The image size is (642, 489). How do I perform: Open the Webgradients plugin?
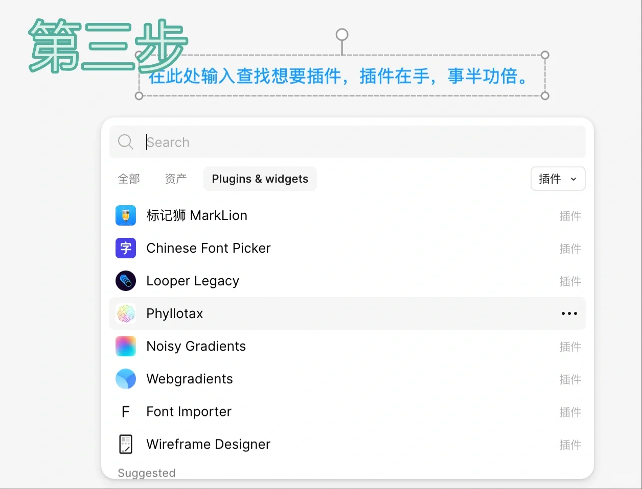(348, 379)
